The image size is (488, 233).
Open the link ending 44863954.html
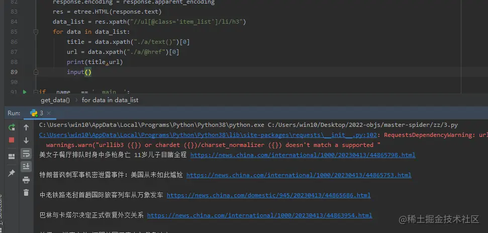point(259,215)
